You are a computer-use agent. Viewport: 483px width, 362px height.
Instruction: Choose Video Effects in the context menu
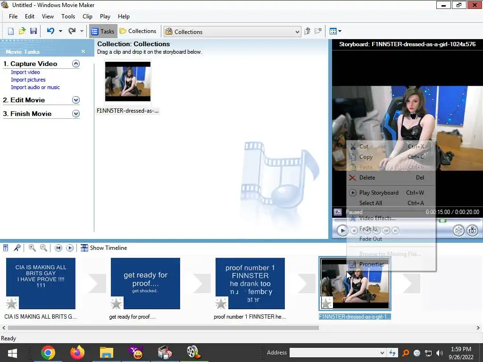tap(391, 218)
